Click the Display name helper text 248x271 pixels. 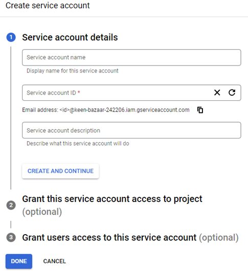pos(73,71)
